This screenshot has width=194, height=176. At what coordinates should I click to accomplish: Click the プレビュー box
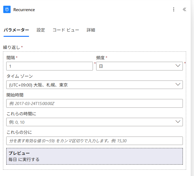pos(94,156)
